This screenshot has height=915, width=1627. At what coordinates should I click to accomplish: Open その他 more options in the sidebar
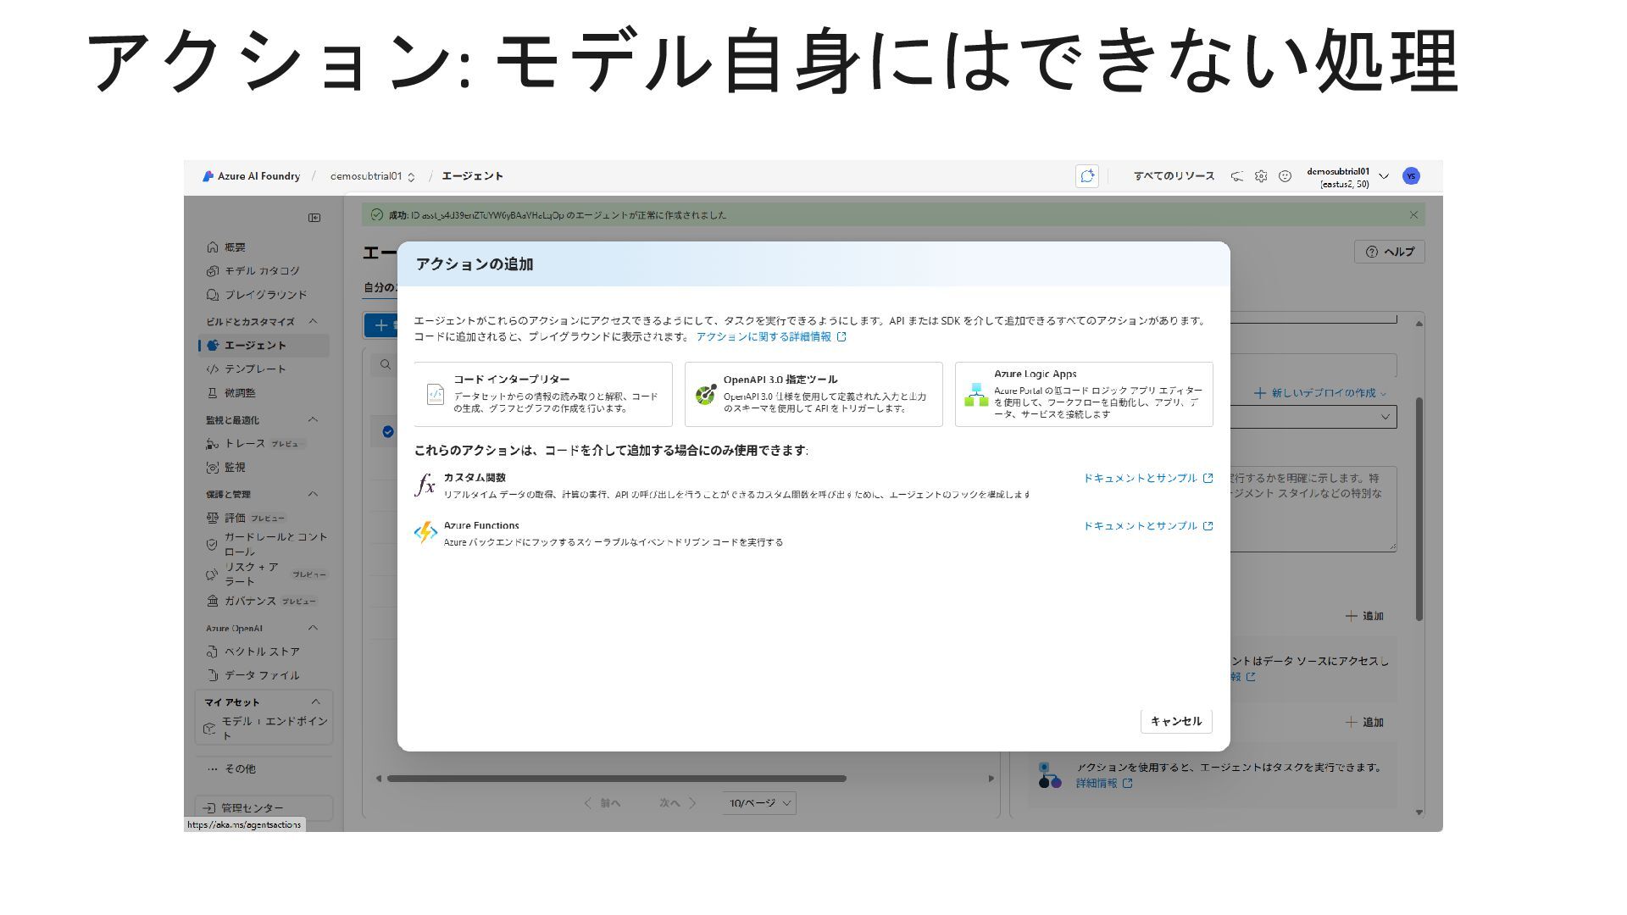pos(231,769)
